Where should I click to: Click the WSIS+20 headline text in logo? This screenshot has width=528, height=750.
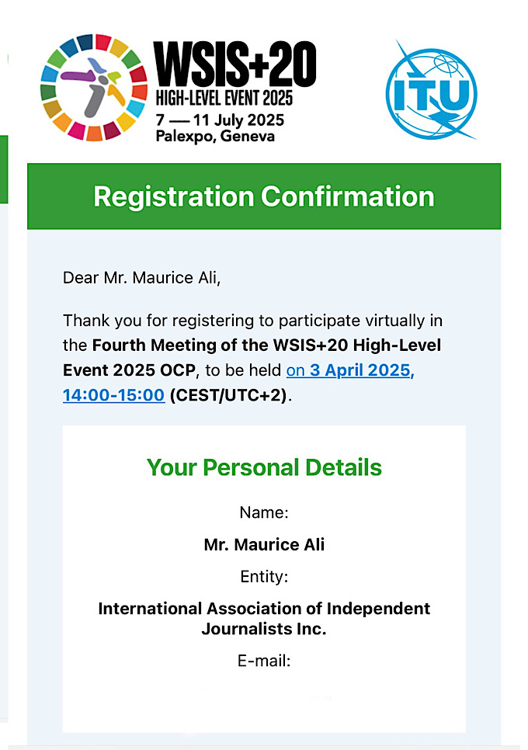point(234,64)
